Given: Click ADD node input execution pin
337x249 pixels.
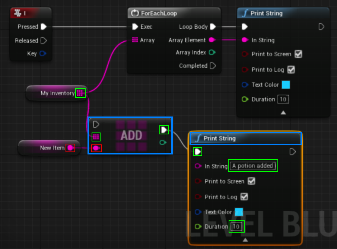Looking at the screenshot, I should pyautogui.click(x=96, y=124).
